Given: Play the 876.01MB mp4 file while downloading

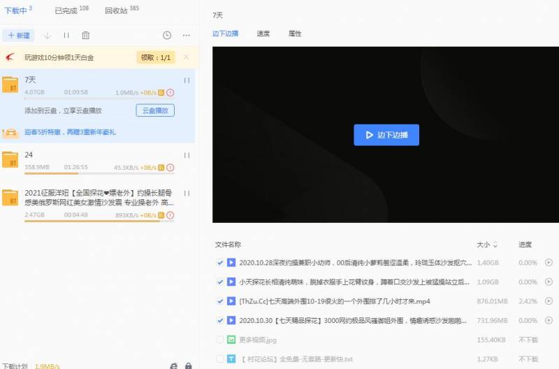Looking at the screenshot, I should (549, 301).
